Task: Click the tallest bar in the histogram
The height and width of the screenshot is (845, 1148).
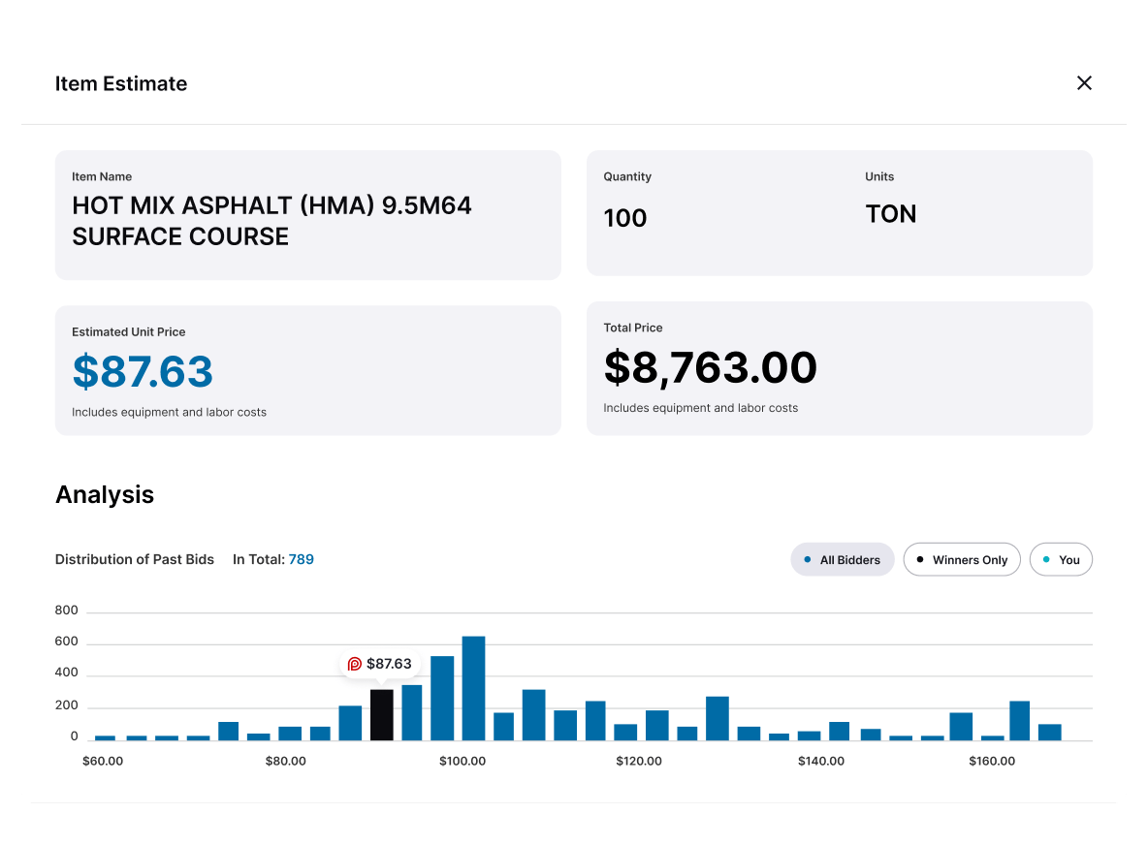Action: [x=473, y=688]
